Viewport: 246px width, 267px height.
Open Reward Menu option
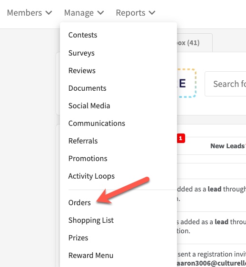coord(91,256)
